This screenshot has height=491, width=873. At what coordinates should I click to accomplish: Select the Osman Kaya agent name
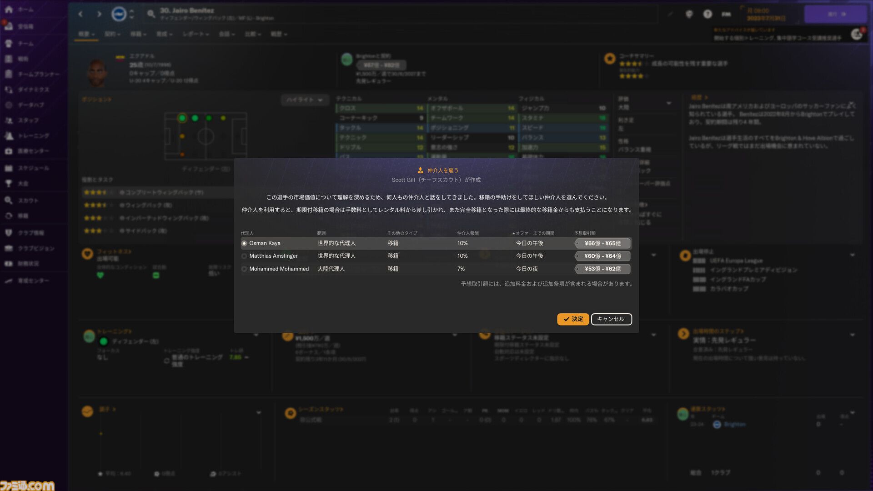pyautogui.click(x=265, y=244)
